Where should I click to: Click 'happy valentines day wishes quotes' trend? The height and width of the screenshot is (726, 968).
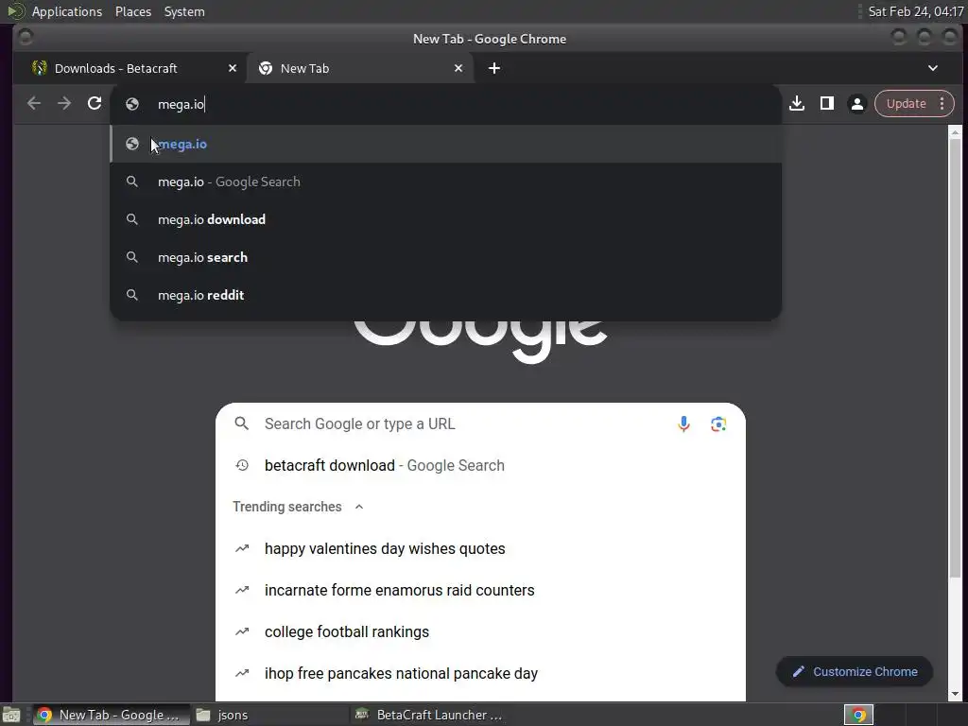click(x=480, y=549)
